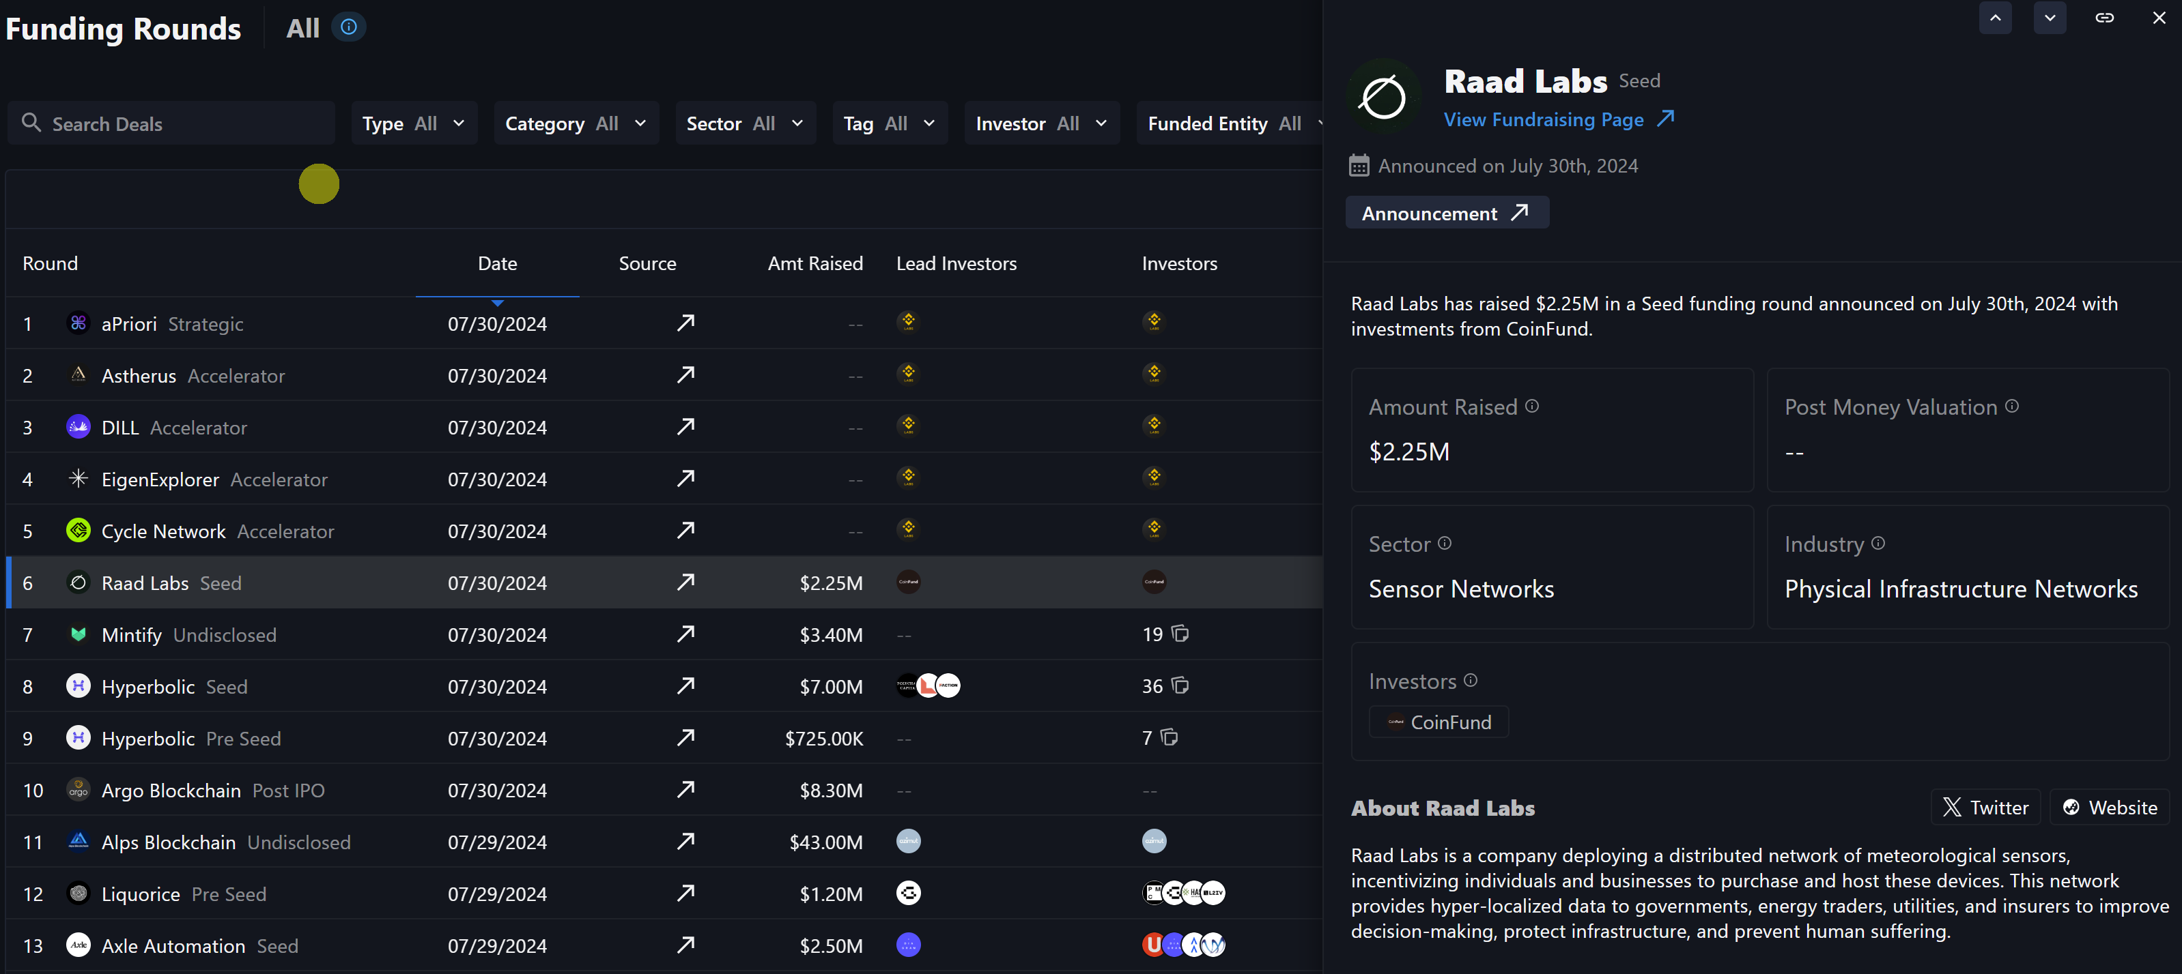The width and height of the screenshot is (2182, 974).
Task: Open the Investor filter dropdown
Action: coord(1041,123)
